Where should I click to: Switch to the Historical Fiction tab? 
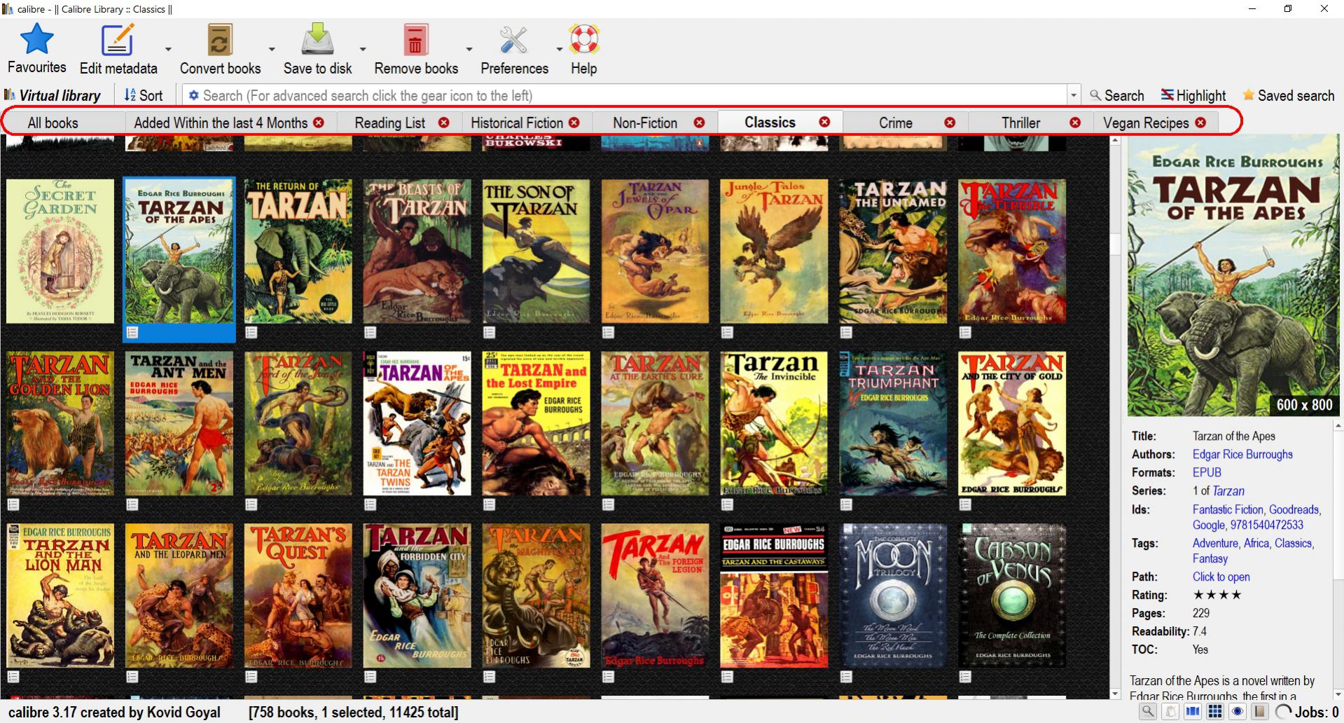point(517,123)
